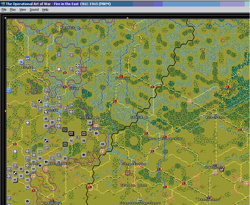Click the objective marker at ZHITOMIR
The width and height of the screenshot is (250, 205).
(x=215, y=165)
